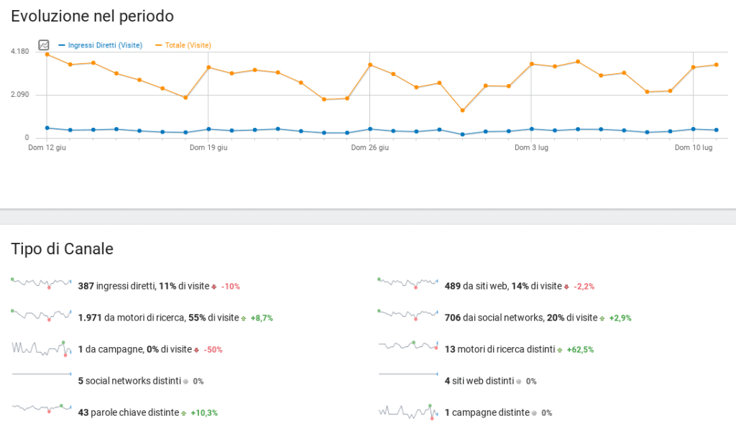
Task: Click the sparkline next to 706 dai social networks
Action: [408, 315]
